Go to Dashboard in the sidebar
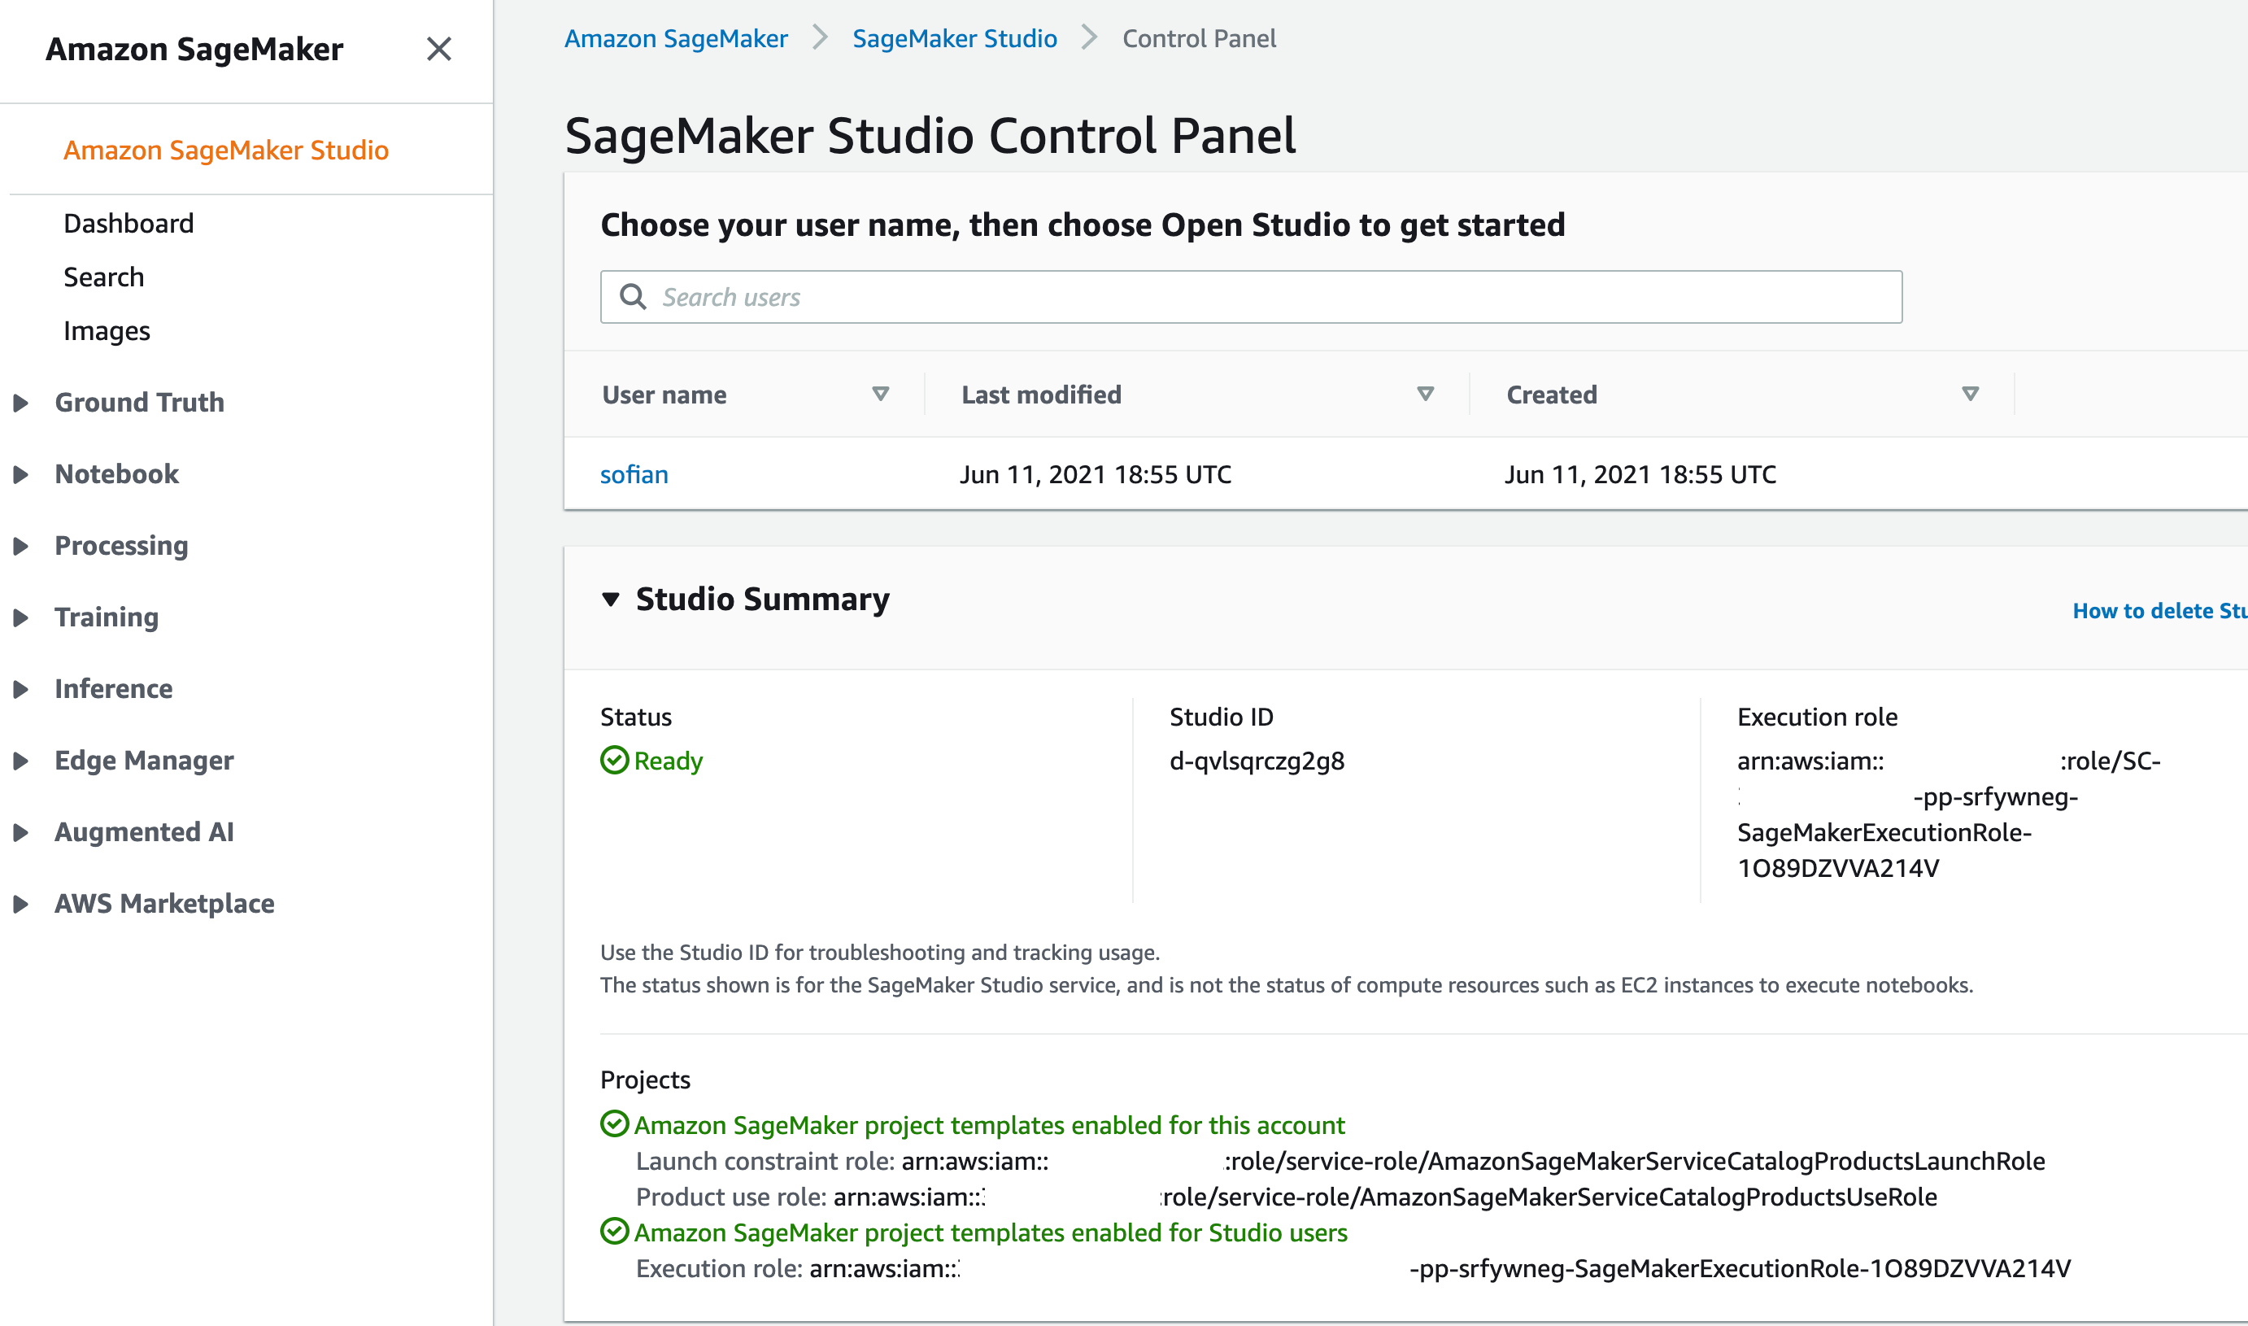 (129, 224)
